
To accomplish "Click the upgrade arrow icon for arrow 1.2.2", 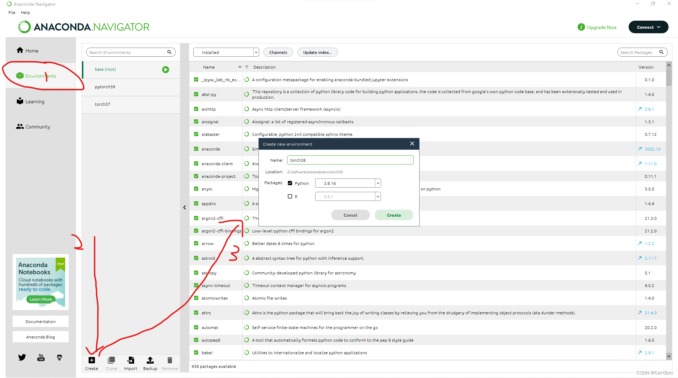I will 640,243.
